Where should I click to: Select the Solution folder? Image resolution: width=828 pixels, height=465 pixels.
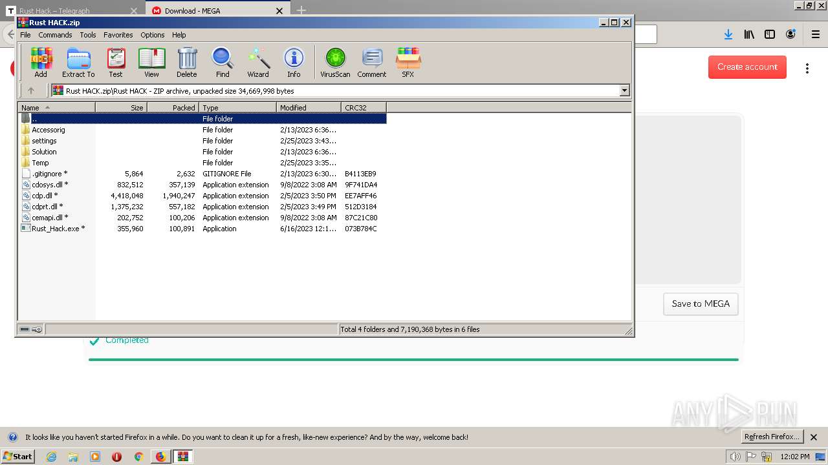(44, 152)
